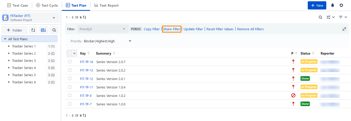Click the priority arrow for FIT-TP-12

point(293,78)
